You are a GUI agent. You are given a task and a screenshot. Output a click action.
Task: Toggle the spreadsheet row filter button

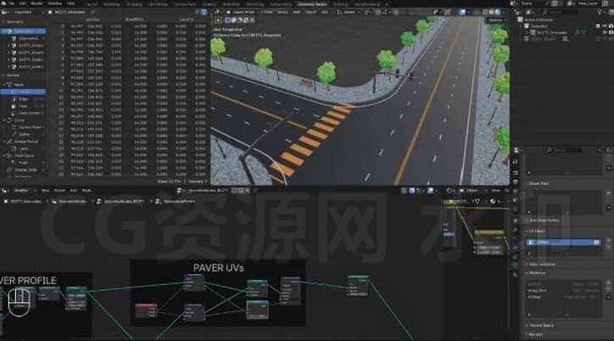coord(204,12)
